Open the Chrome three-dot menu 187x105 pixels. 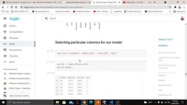coord(184,7)
